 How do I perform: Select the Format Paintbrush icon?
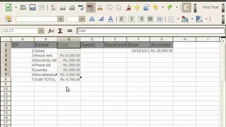pos(128,7)
